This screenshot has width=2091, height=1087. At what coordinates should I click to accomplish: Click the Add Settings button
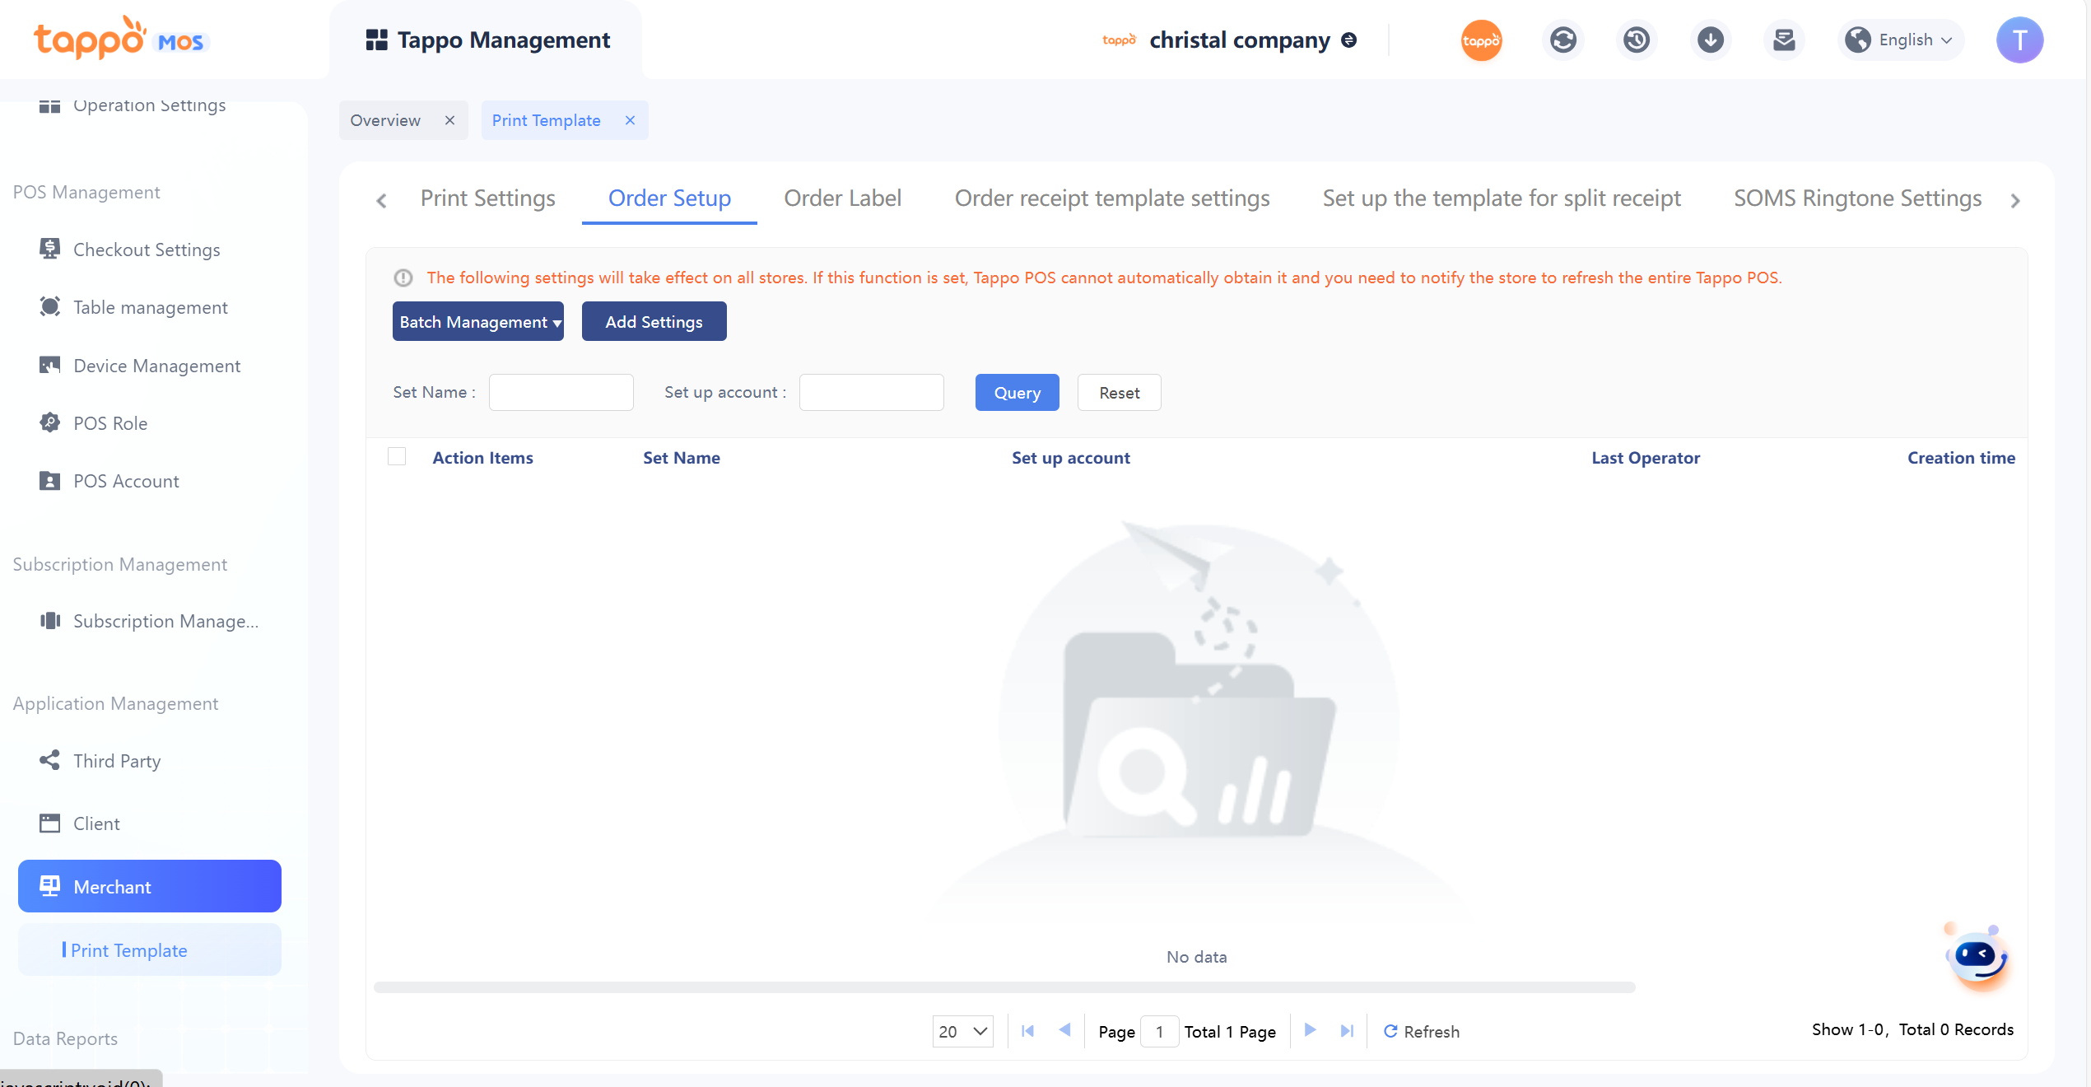[654, 321]
